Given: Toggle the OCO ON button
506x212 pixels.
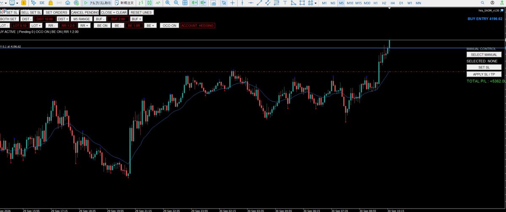Looking at the screenshot, I should click(170, 26).
